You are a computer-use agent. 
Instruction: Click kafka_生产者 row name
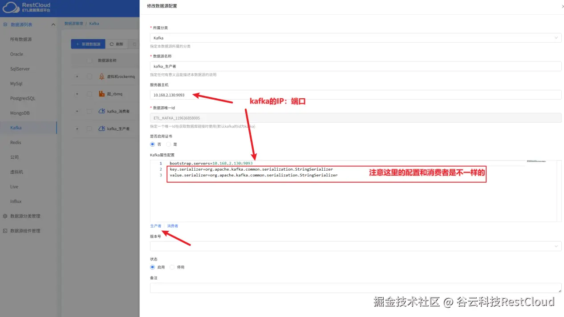(x=118, y=128)
